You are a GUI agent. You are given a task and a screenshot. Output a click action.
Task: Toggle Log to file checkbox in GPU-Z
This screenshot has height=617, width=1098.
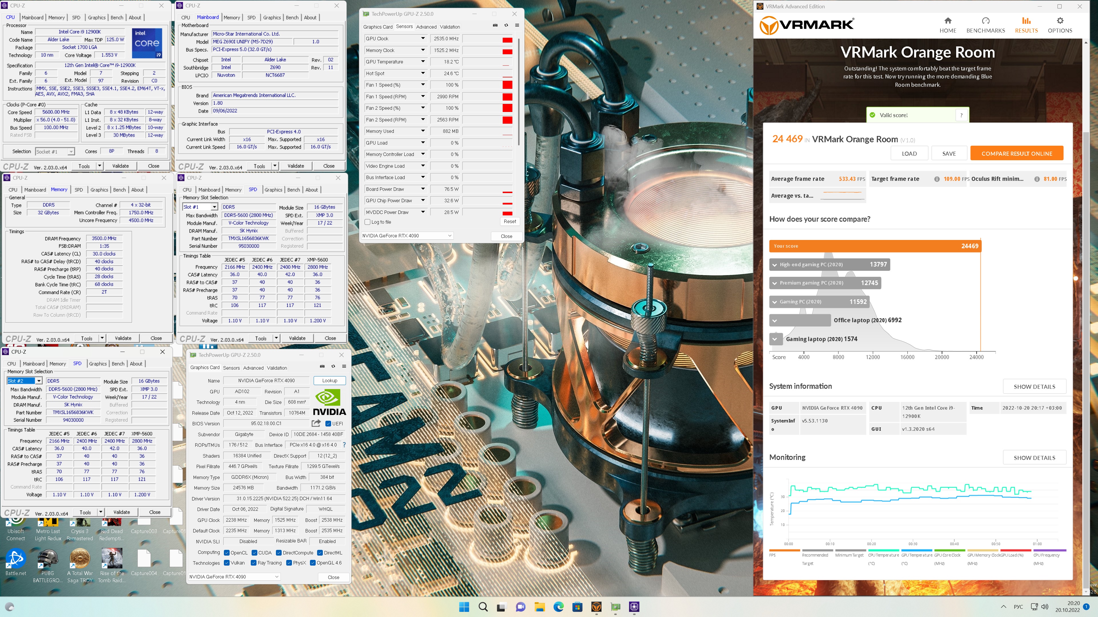(x=367, y=222)
